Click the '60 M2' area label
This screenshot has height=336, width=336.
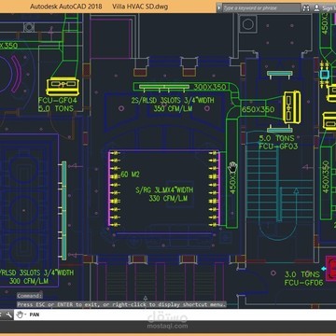[x=130, y=175]
